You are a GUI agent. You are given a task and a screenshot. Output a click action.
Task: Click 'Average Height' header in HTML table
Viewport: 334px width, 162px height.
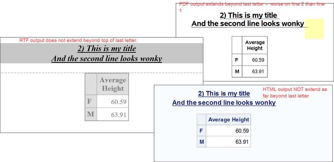coord(229,120)
